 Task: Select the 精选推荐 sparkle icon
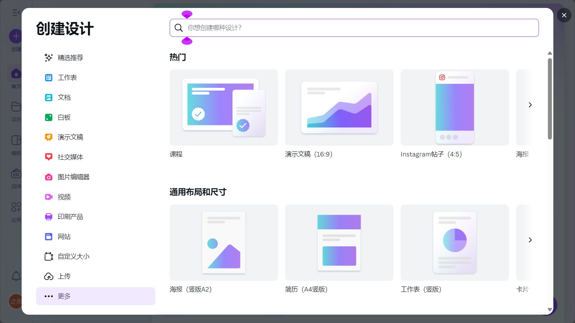tap(48, 58)
